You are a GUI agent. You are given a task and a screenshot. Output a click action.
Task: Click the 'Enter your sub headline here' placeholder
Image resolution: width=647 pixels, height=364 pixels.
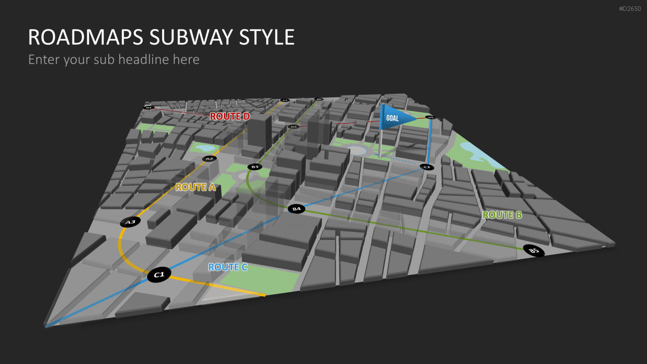114,60
